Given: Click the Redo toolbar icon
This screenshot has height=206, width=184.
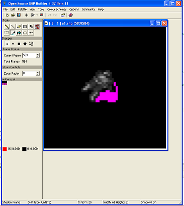Looking at the screenshot, I should 55,15.
